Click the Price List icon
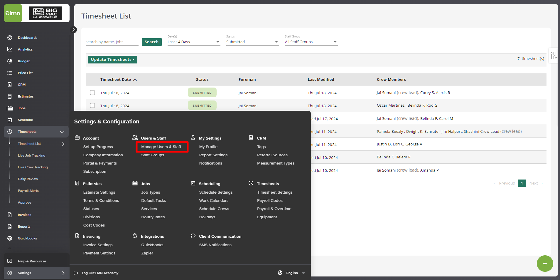This screenshot has width=560, height=280. pyautogui.click(x=10, y=73)
